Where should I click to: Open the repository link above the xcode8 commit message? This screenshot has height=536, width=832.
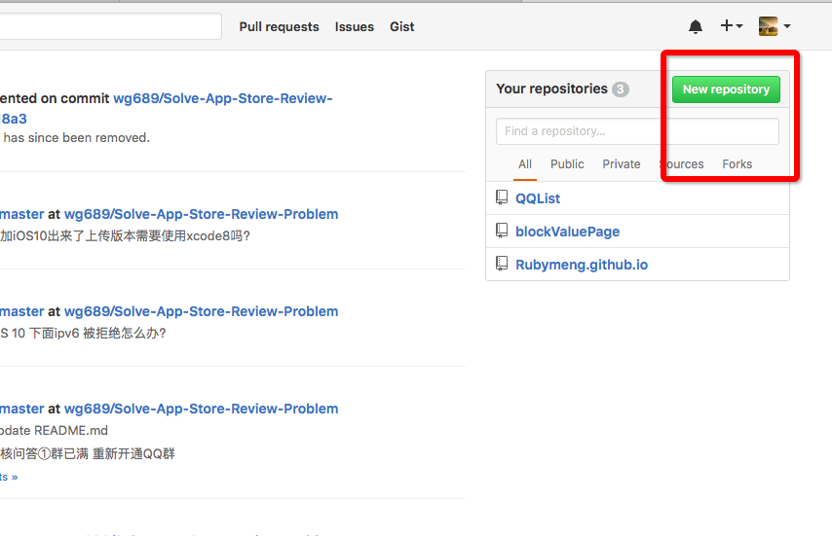point(201,214)
